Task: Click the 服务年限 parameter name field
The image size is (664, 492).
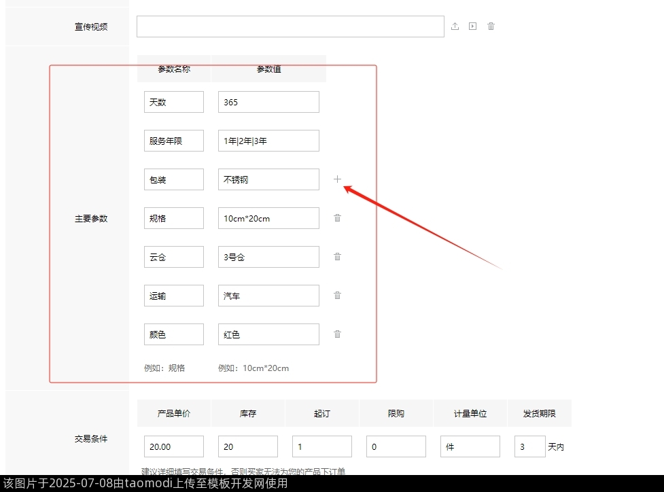Action: click(x=173, y=140)
